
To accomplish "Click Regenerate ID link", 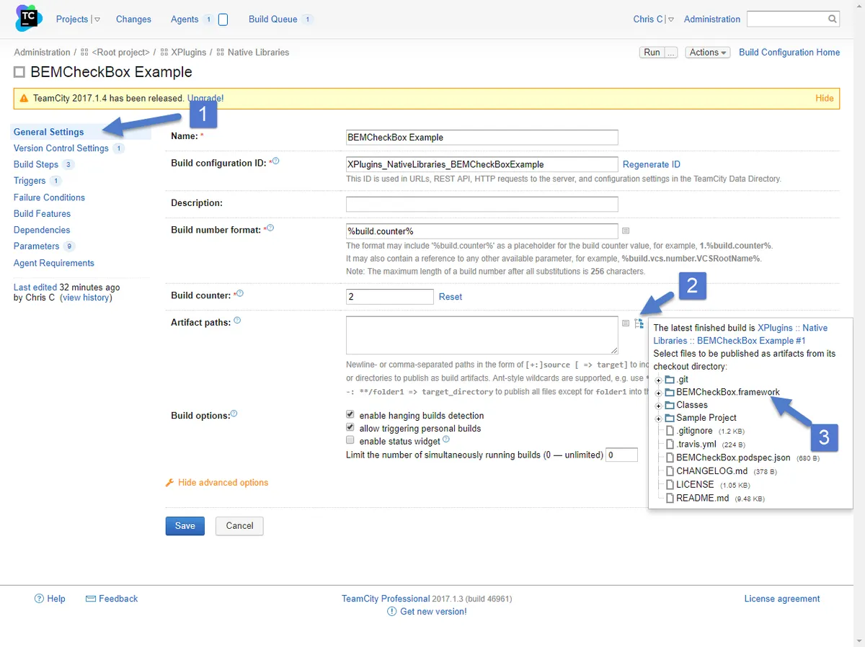I will pos(652,164).
